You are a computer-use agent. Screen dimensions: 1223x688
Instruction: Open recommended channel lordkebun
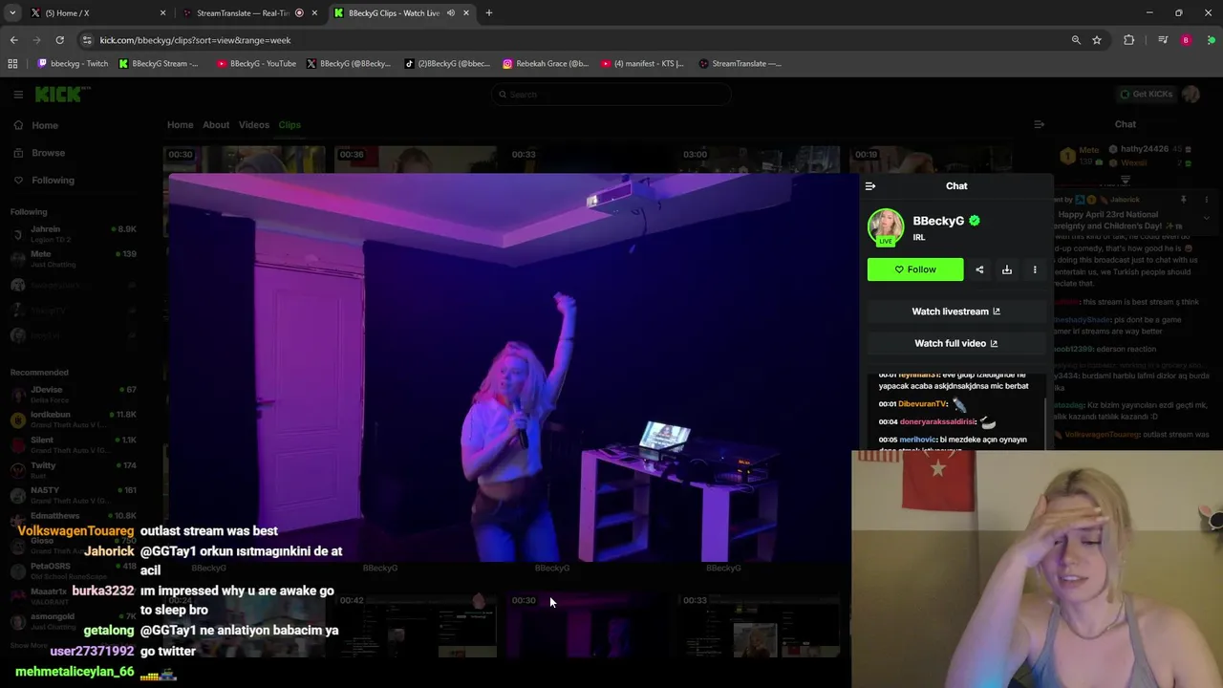click(x=74, y=419)
